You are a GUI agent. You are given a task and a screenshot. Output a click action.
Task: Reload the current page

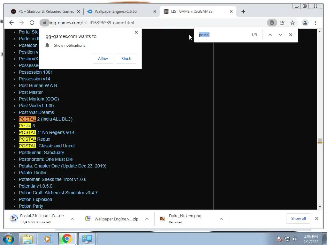tap(32, 23)
